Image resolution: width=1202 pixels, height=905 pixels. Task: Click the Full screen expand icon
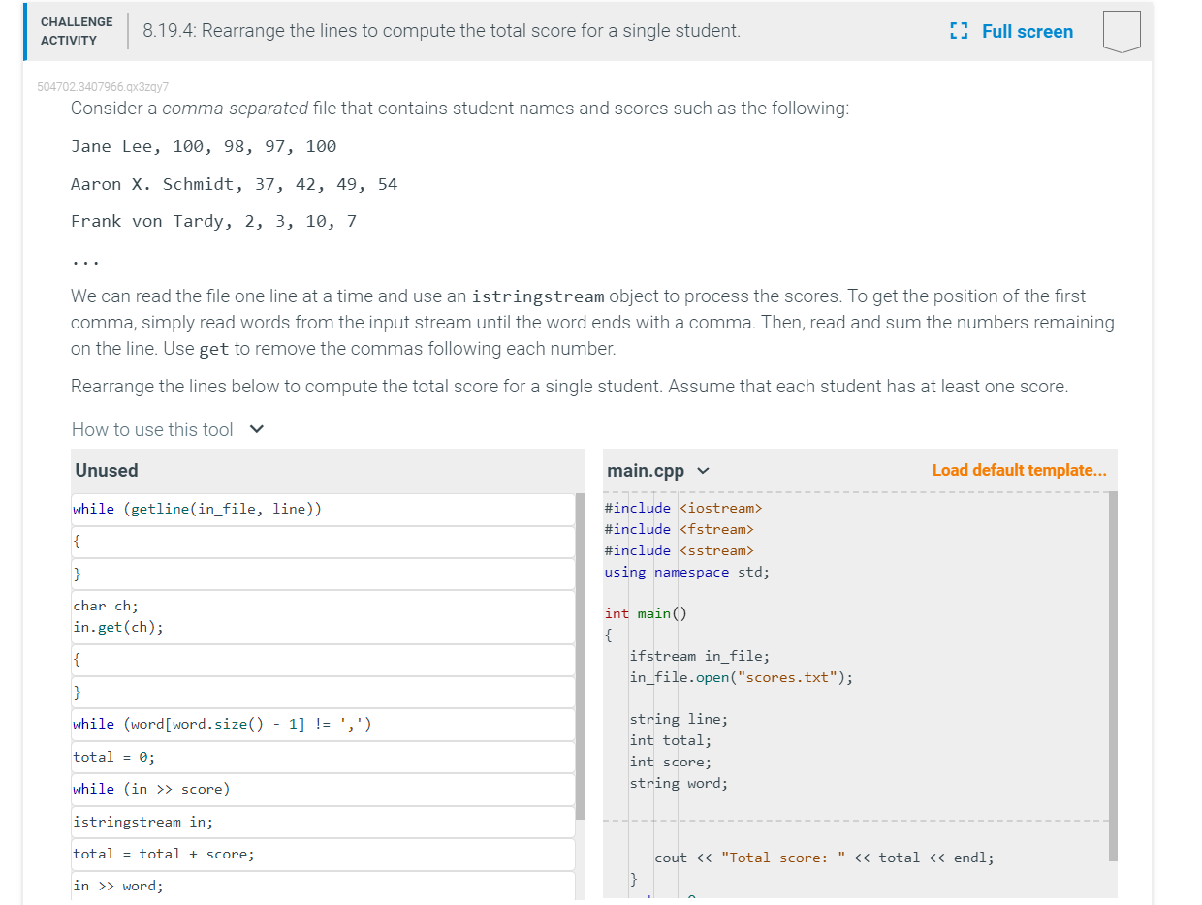click(960, 32)
